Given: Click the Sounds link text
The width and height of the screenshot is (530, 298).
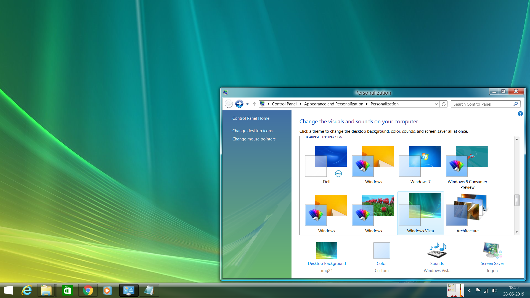Looking at the screenshot, I should click(x=437, y=264).
